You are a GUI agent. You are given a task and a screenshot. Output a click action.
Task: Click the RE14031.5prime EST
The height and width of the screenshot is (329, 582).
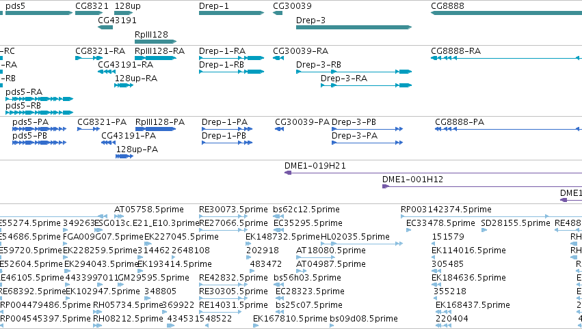[220, 312]
